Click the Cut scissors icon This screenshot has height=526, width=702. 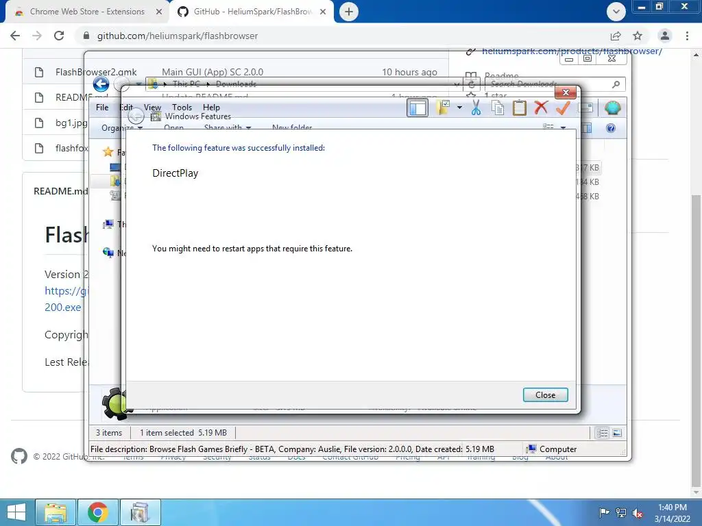click(476, 108)
